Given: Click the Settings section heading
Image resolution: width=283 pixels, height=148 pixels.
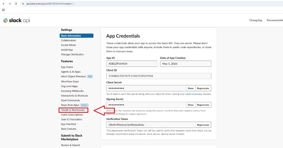Looking at the screenshot, I should pos(66,30).
